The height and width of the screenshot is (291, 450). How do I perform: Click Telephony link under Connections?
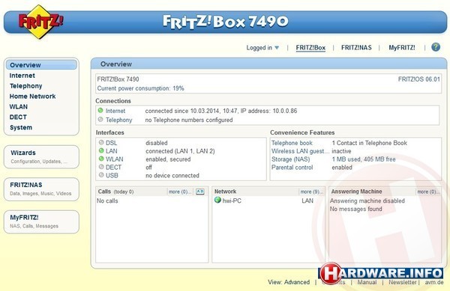(118, 120)
